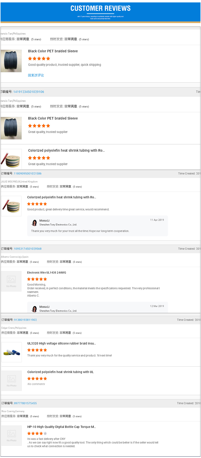Click No Photo placeholder for Electronic Wire UL1430
Image resolution: width=201 pixels, height=458 pixels.
pyautogui.click(x=11, y=281)
